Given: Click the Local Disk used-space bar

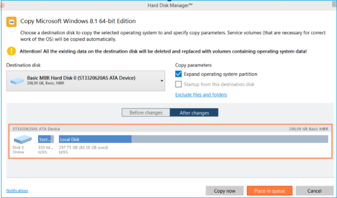Looking at the screenshot, I should tap(95, 139).
